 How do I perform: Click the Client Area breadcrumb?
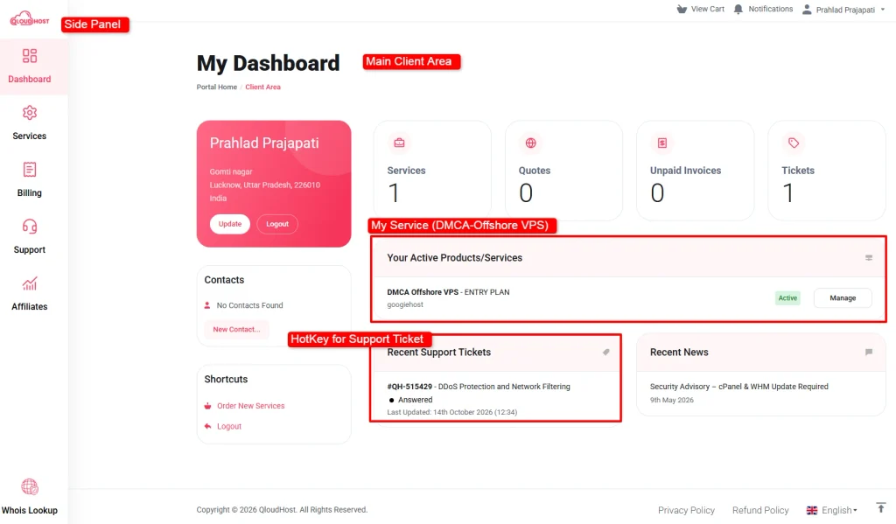pos(262,87)
